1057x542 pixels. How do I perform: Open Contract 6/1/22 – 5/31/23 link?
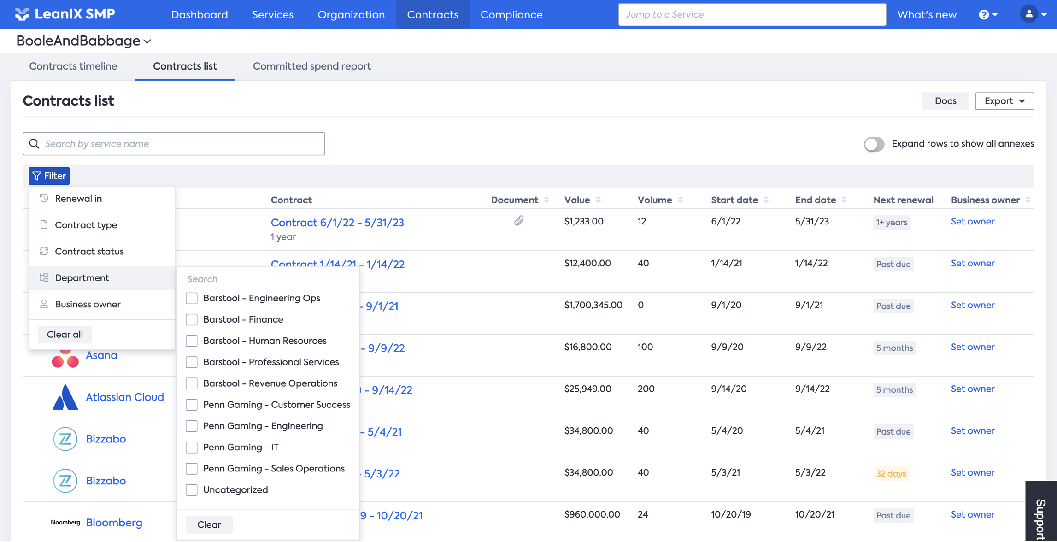[337, 223]
